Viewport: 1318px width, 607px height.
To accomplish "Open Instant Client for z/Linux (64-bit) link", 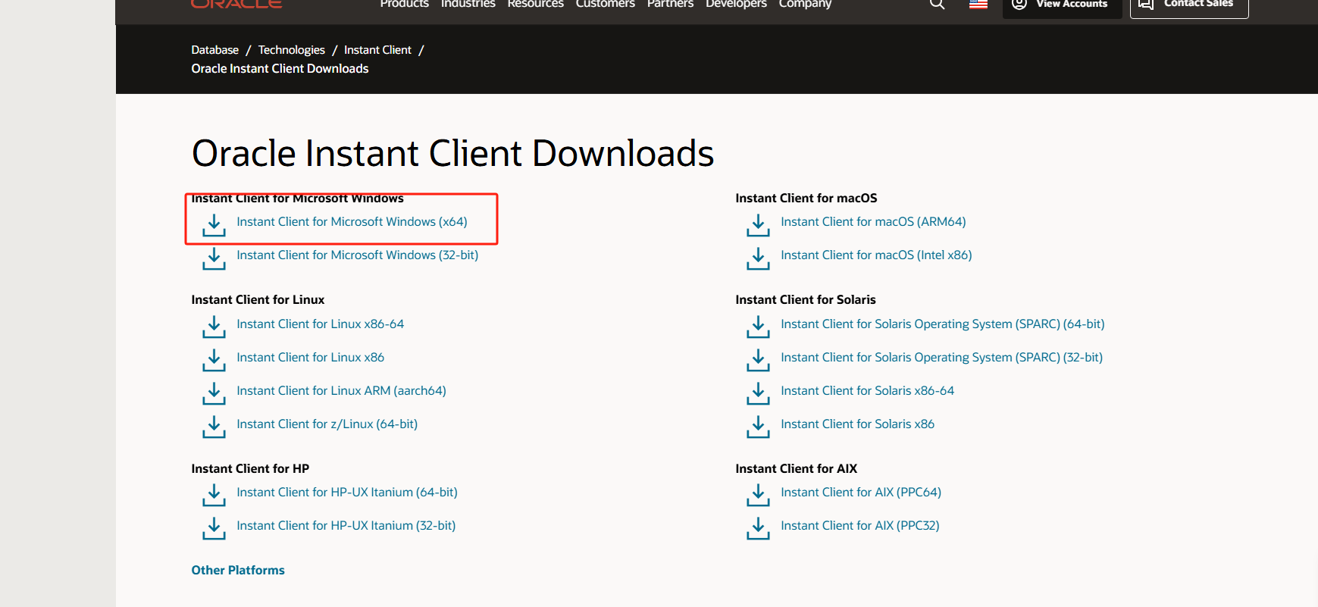I will click(327, 424).
